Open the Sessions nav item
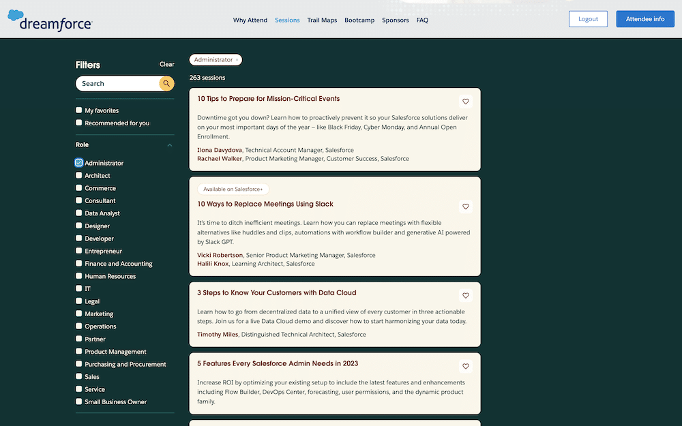682x426 pixels. coord(287,20)
